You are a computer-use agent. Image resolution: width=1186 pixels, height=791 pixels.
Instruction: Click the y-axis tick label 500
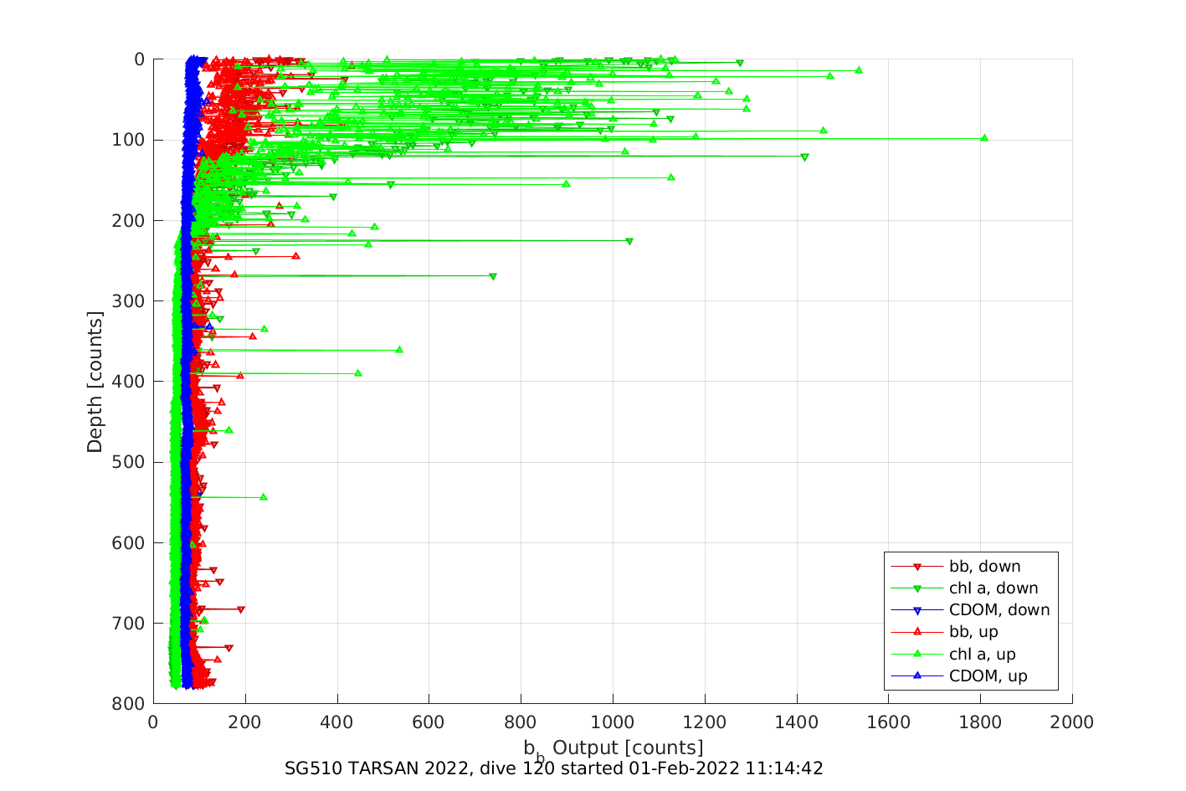(x=128, y=462)
